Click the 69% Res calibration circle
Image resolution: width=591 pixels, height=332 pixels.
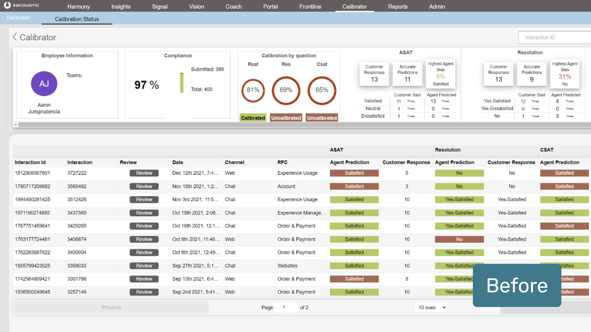(286, 90)
